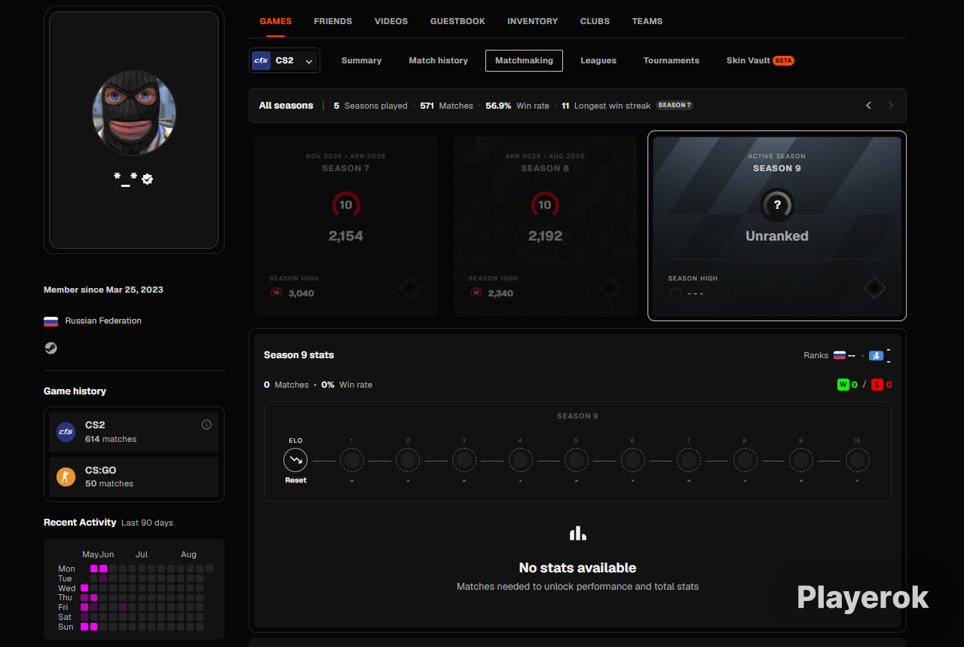Image resolution: width=964 pixels, height=647 pixels.
Task: Click the '571 Matches' stat
Action: pos(446,106)
